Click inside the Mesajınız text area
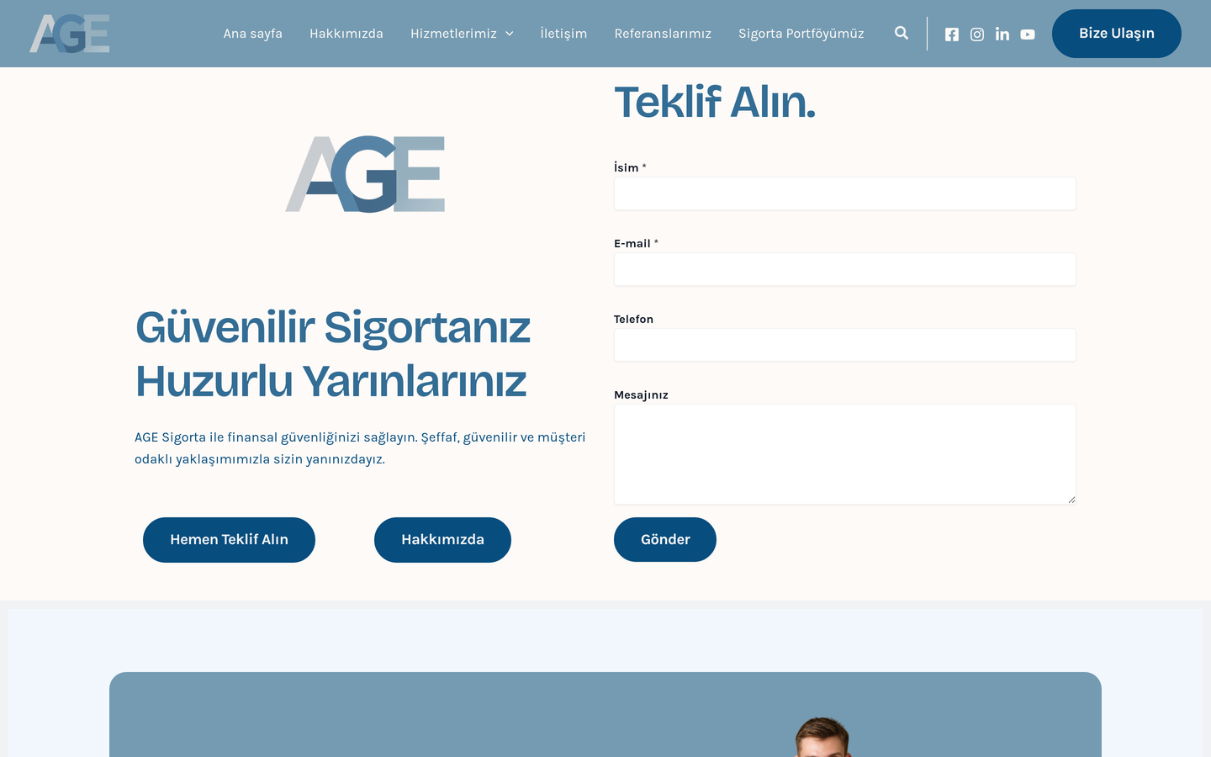This screenshot has height=757, width=1211. (845, 454)
